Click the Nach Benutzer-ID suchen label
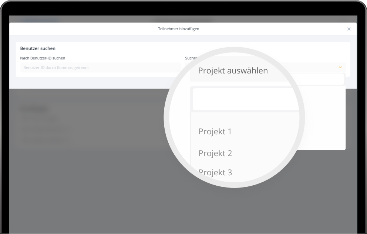Viewport: 367px width, 234px height. pyautogui.click(x=43, y=58)
